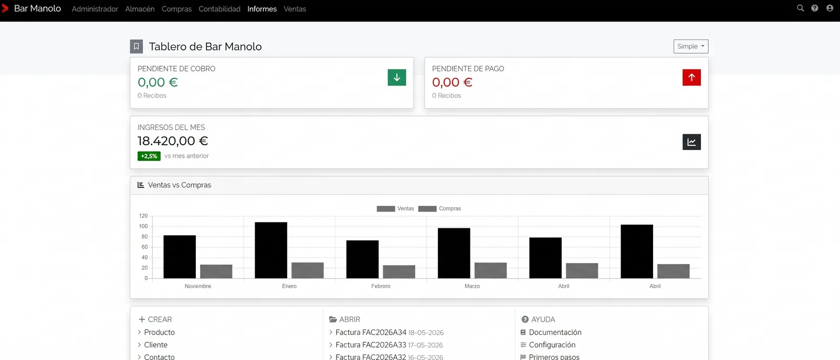Click the bookmark icon beside Tablero title
840x360 pixels.
(x=136, y=46)
